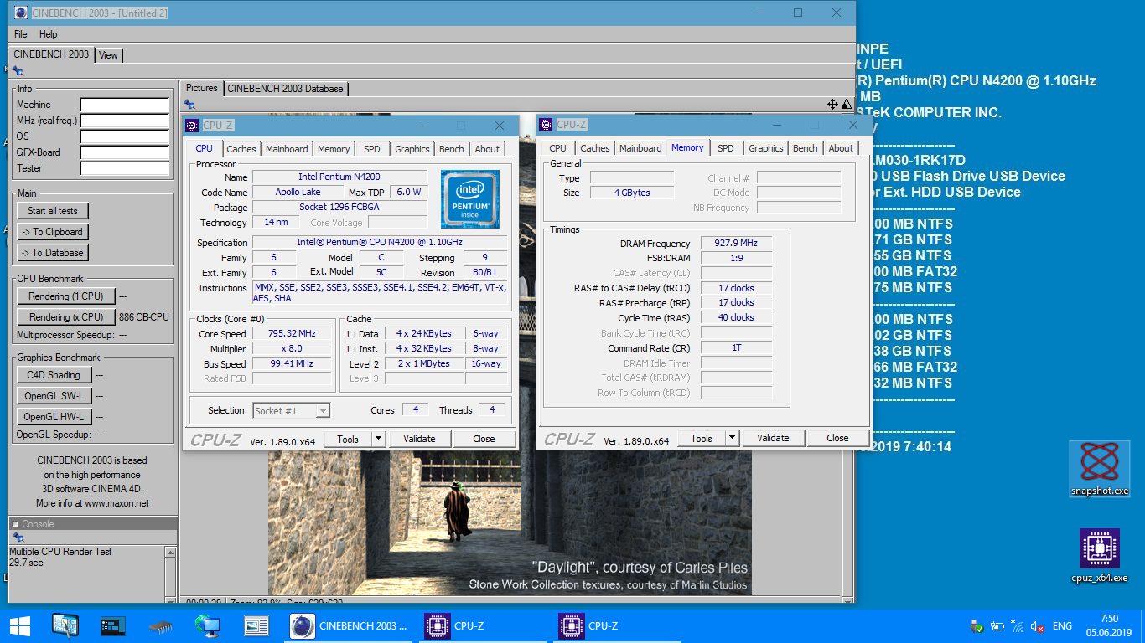Select the Pictures tab
The width and height of the screenshot is (1145, 643).
point(202,88)
